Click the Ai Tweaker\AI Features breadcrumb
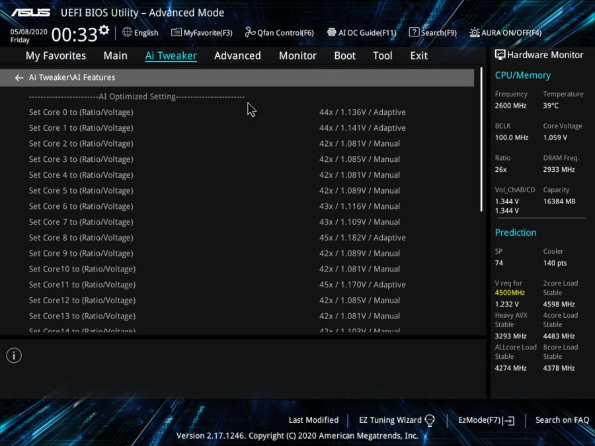Viewport: 595px width, 446px height. tap(72, 77)
